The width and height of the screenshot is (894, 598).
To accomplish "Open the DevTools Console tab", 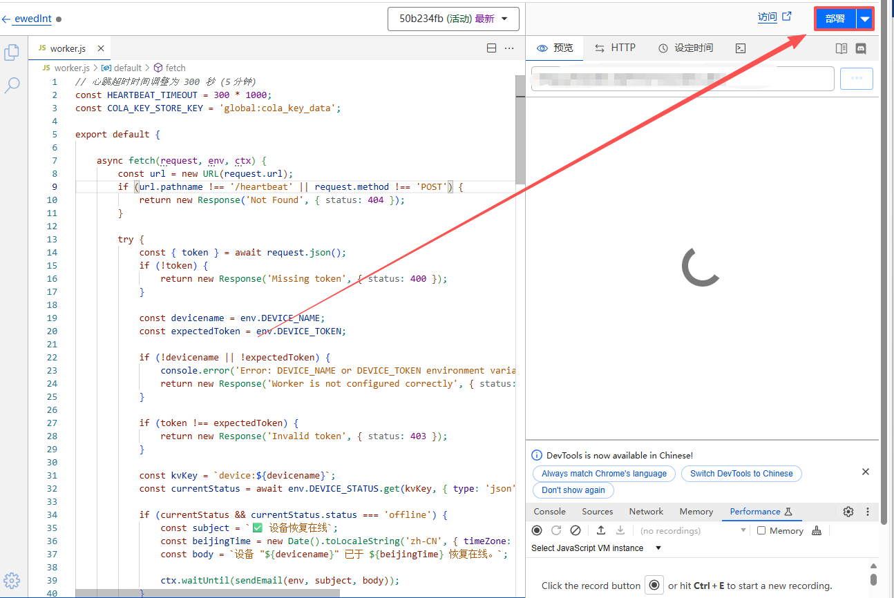I will tap(550, 512).
